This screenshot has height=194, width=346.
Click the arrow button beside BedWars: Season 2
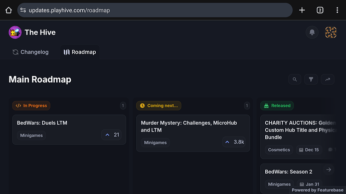[328, 169]
